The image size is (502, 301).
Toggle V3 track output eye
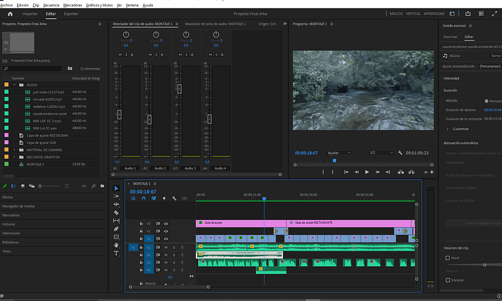click(166, 224)
